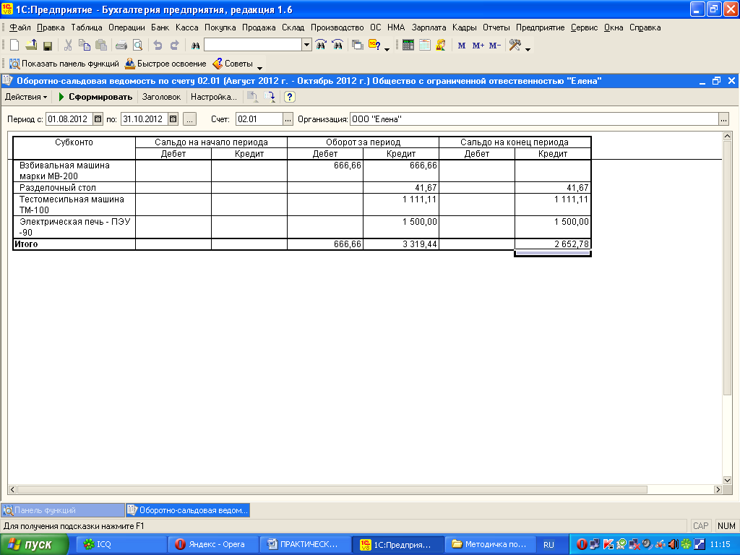Screen dimensions: 740x555
Task: Click the horizontal scrollbar right arrow
Action: pos(718,489)
